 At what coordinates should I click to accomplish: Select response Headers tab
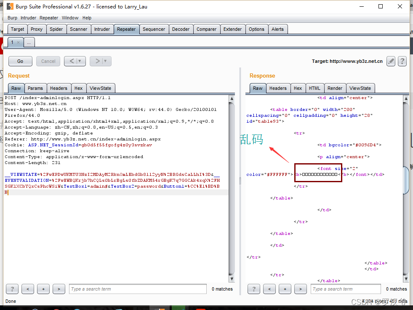278,89
